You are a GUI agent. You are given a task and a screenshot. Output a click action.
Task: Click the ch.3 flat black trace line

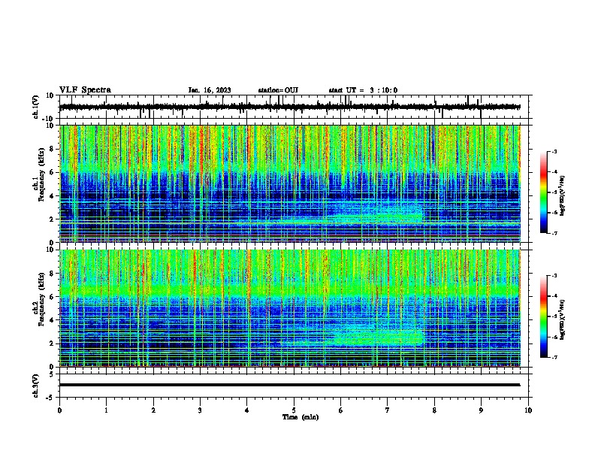point(290,385)
